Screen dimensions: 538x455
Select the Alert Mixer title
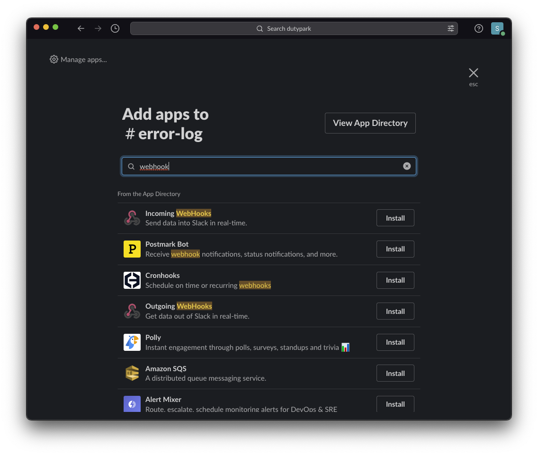(163, 400)
